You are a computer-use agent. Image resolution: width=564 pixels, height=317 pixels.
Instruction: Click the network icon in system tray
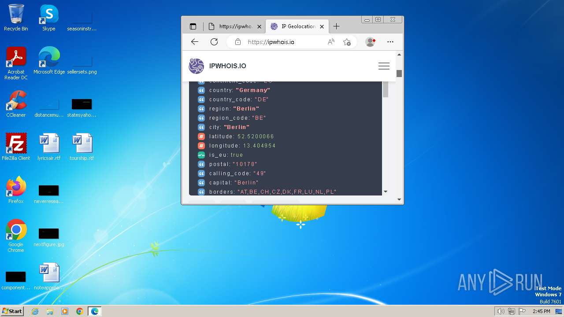(512, 311)
